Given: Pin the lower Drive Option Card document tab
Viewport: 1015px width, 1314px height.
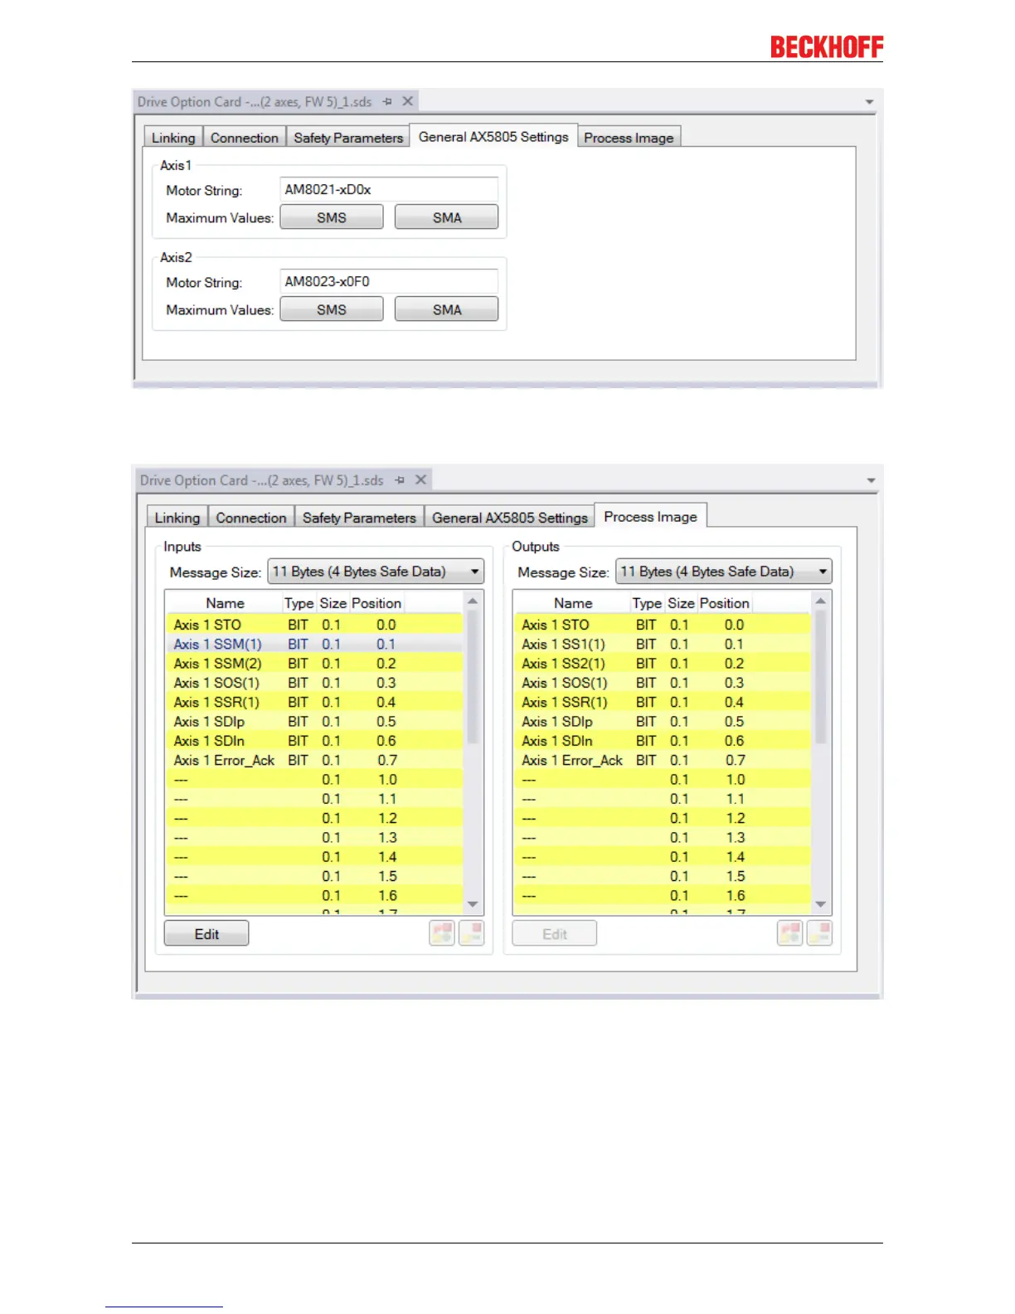Looking at the screenshot, I should 400,480.
